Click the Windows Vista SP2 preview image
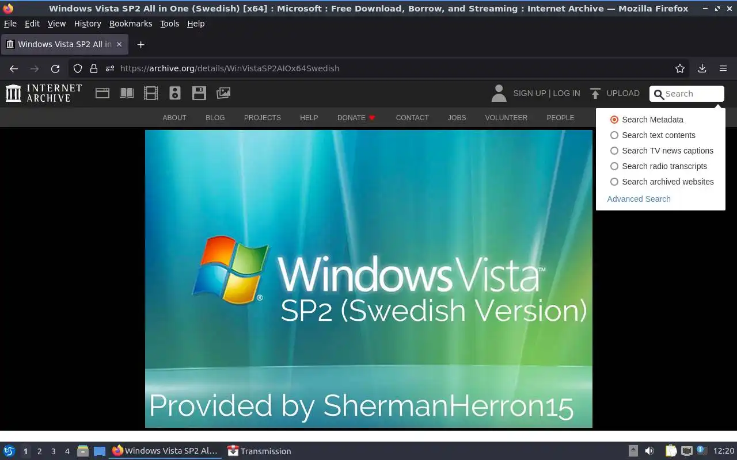The image size is (737, 460). pyautogui.click(x=368, y=279)
